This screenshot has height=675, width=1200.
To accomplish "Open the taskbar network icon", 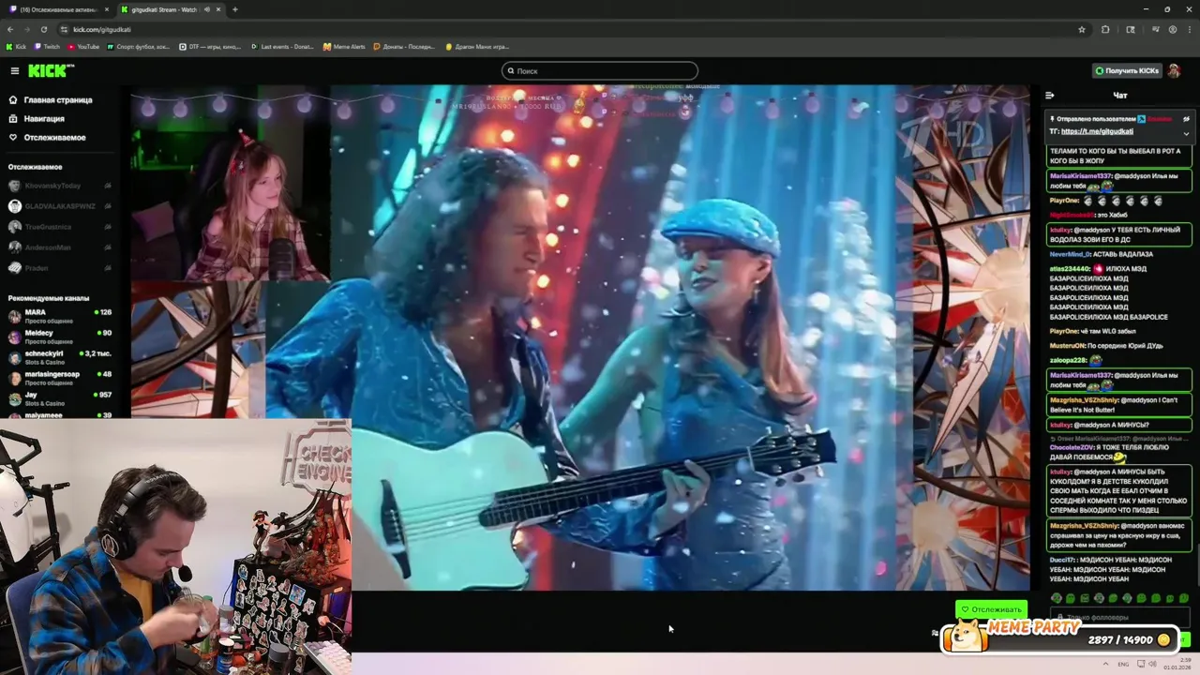I will (x=1139, y=664).
